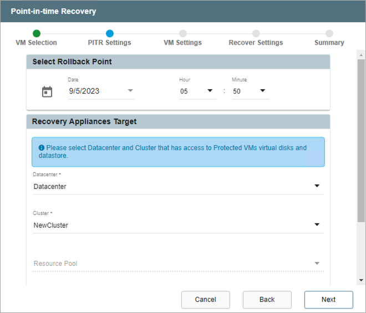Click the VM Selection green step circle
The image size is (366, 313).
tap(37, 34)
